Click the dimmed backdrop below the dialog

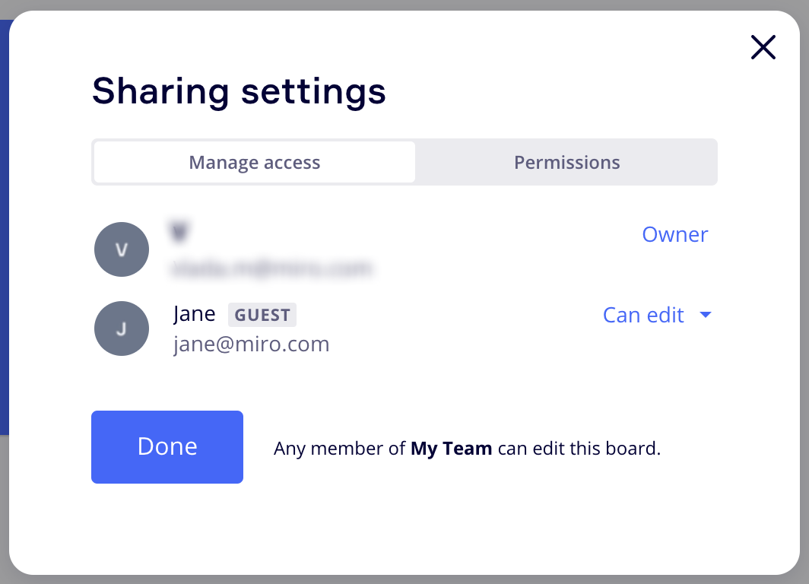coord(404,579)
